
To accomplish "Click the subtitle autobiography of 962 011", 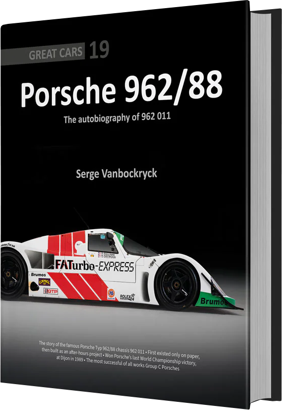I will coord(117,118).
